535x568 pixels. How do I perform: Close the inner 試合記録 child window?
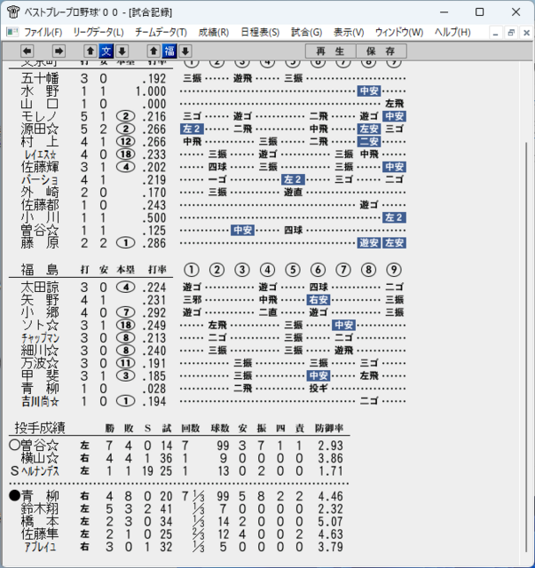[x=526, y=33]
